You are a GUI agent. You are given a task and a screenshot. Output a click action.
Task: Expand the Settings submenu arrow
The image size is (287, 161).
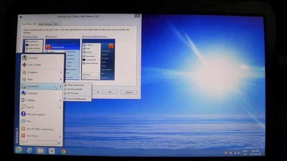[60, 100]
